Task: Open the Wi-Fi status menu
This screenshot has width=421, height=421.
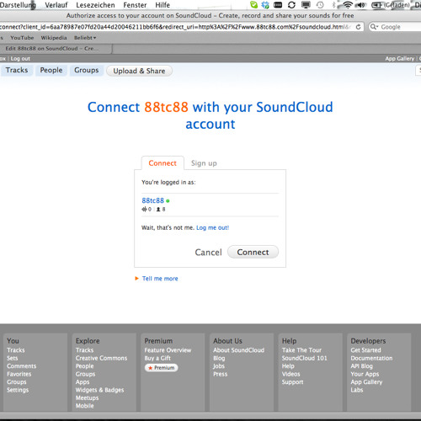Action: click(348, 5)
